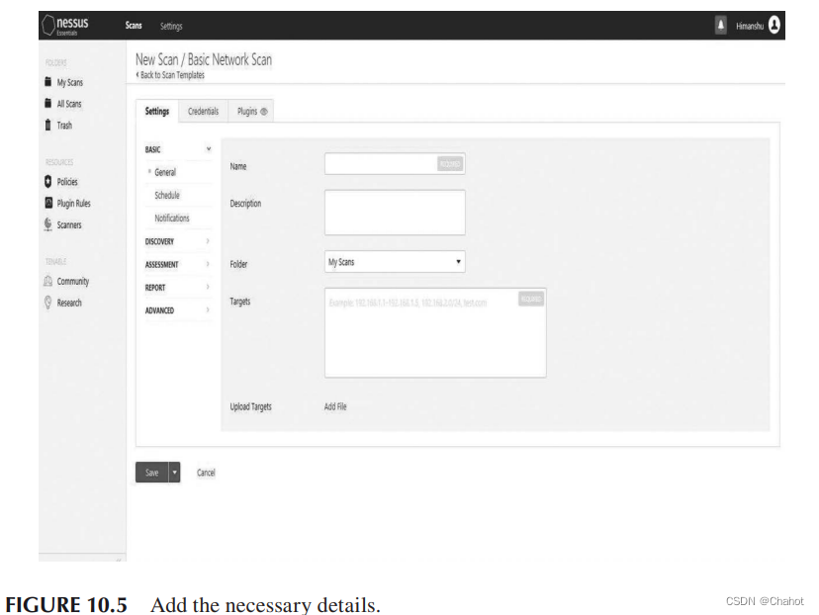819x615 pixels.
Task: Switch to the Plugins tab
Action: click(251, 111)
